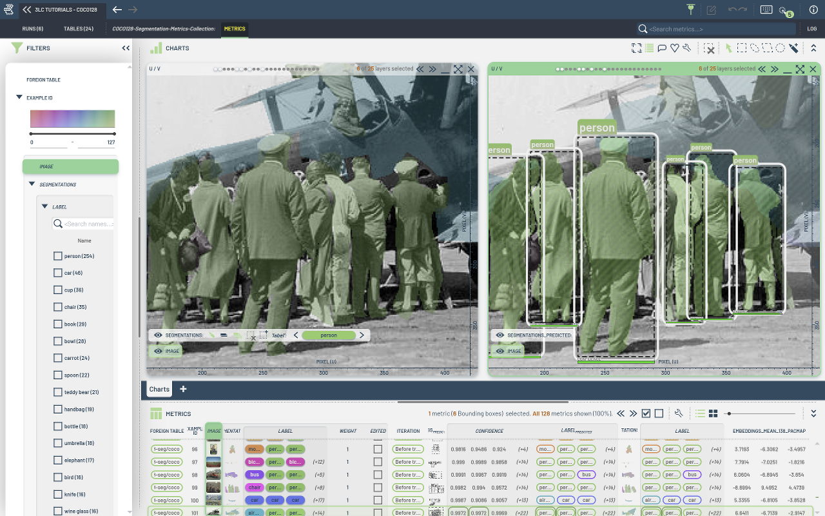Click the metrics row size slider handle
This screenshot has height=516, width=825.
tap(728, 413)
